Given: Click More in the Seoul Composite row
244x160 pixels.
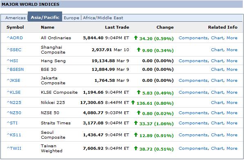Looking at the screenshot, I should [x=232, y=135].
